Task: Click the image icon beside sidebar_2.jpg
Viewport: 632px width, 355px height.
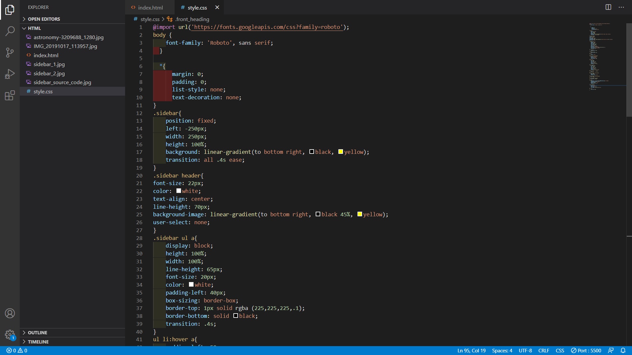Action: pos(29,73)
